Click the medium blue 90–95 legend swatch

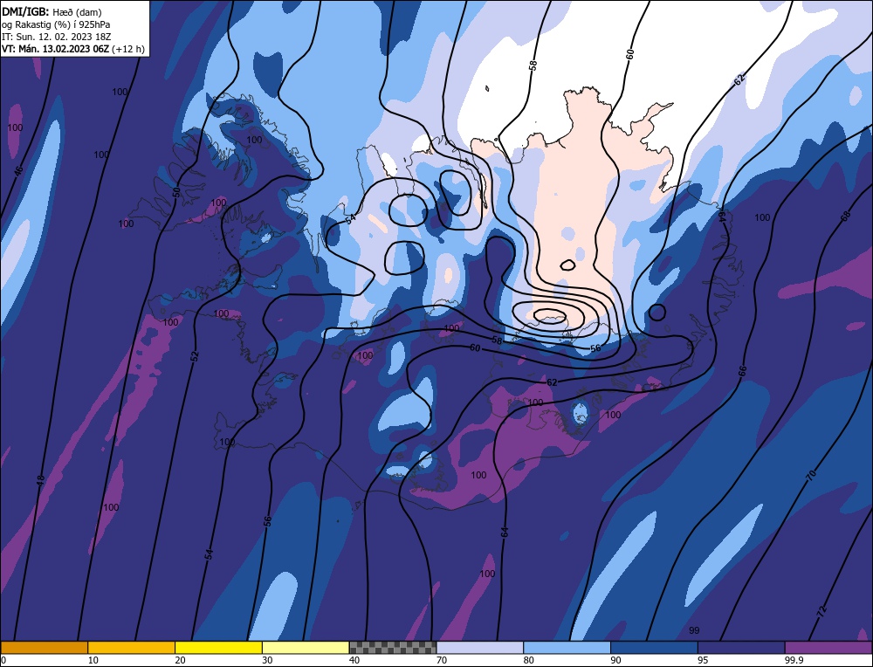[654, 648]
